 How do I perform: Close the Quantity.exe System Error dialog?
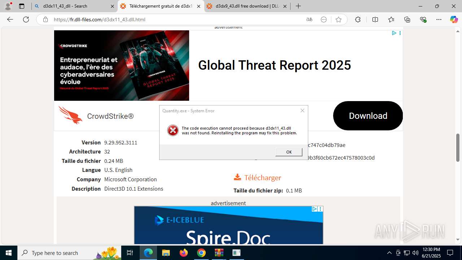(x=302, y=110)
